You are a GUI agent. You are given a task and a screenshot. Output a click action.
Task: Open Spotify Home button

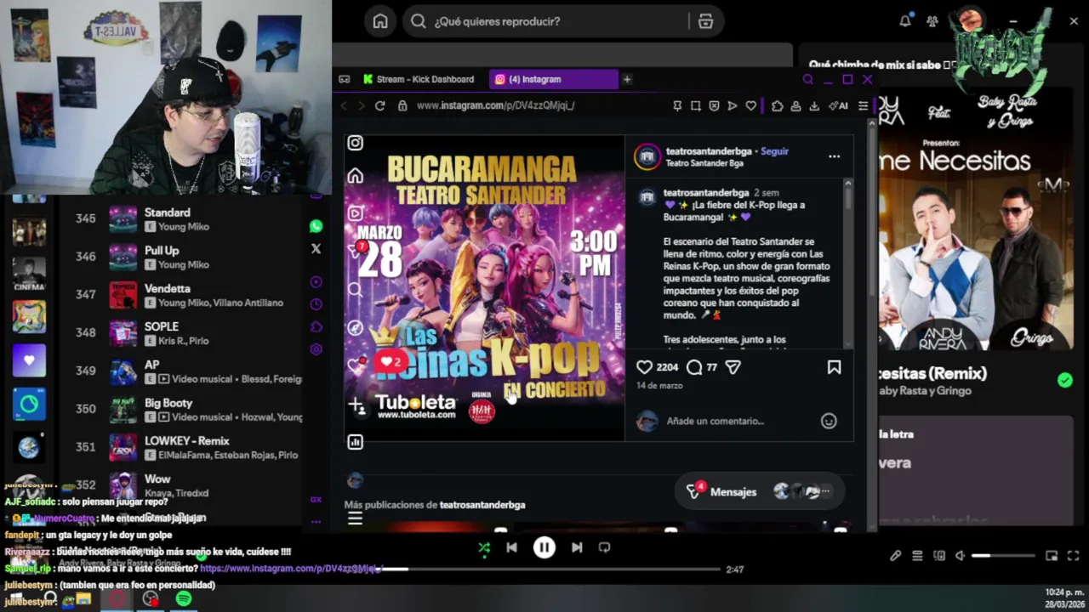pos(380,21)
